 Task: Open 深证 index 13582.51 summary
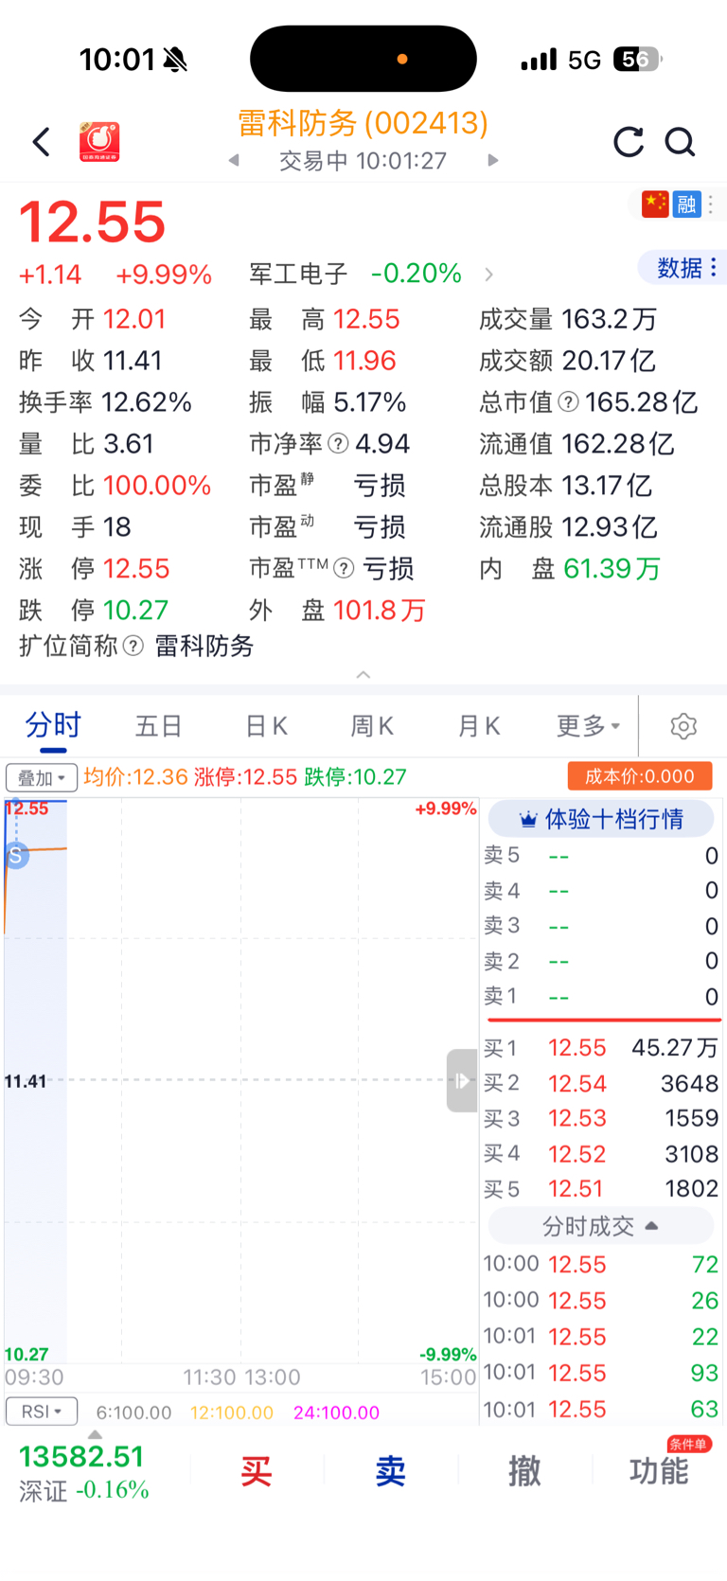tap(84, 1472)
